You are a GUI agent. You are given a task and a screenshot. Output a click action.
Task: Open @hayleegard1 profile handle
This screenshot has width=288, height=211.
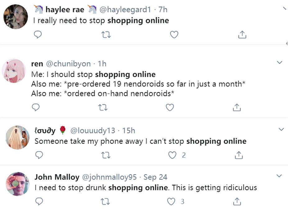point(125,10)
